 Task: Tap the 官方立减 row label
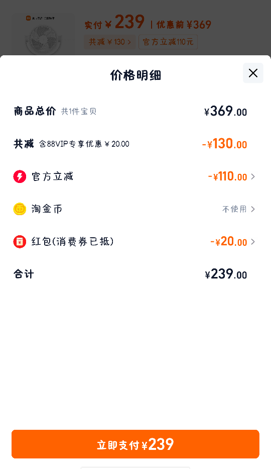click(53, 176)
